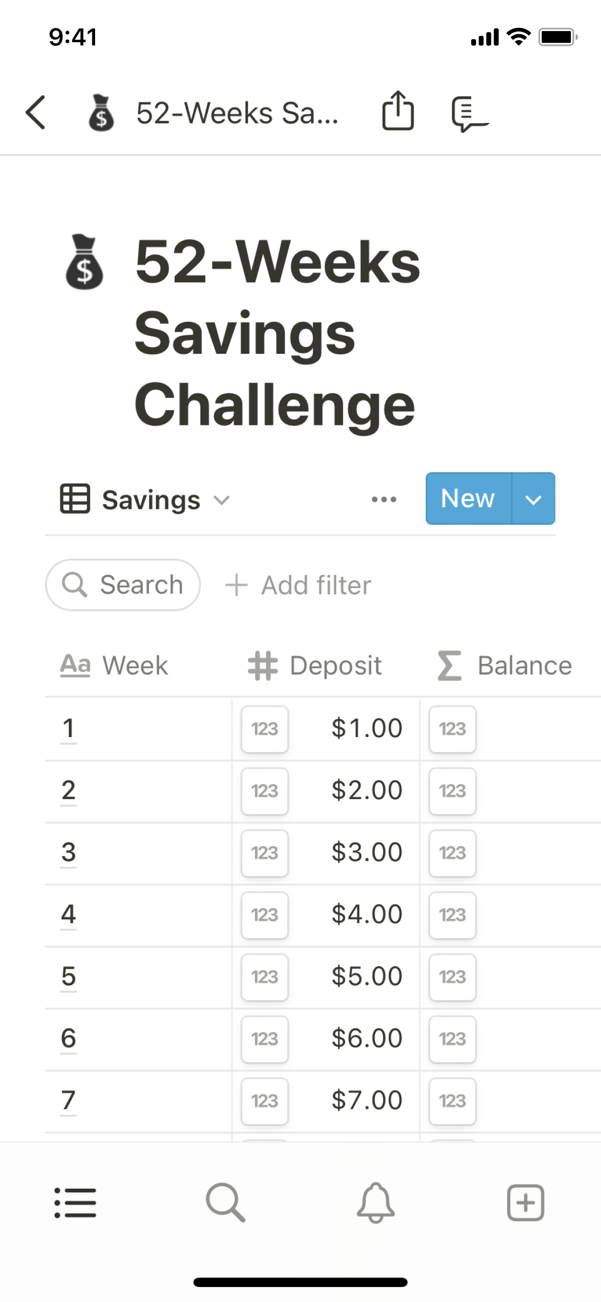
Task: Create a new page with plus icon
Action: click(x=525, y=1203)
